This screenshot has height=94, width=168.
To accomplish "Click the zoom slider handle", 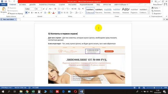I will (154, 88).
